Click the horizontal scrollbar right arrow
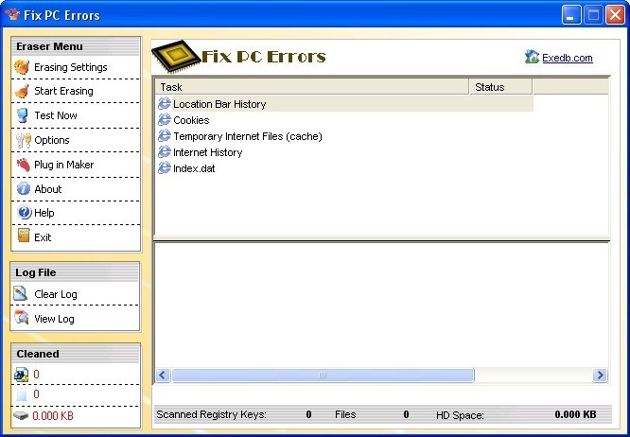The image size is (630, 437). (600, 376)
